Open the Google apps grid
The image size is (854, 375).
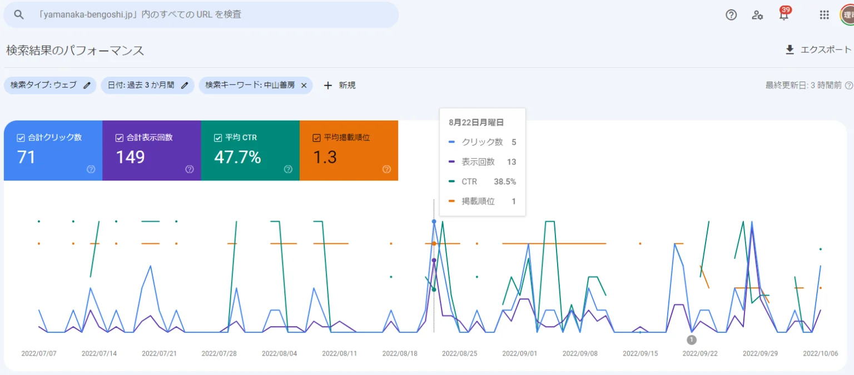click(825, 15)
